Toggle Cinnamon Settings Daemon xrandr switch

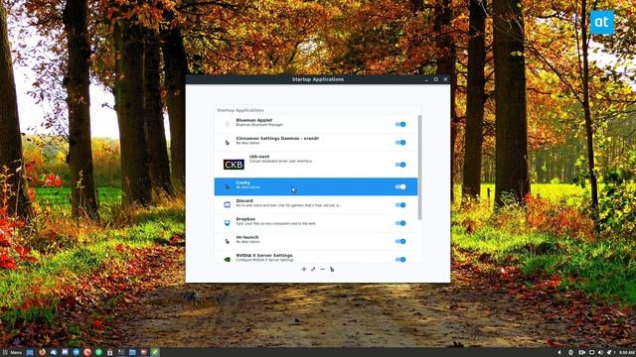click(400, 143)
